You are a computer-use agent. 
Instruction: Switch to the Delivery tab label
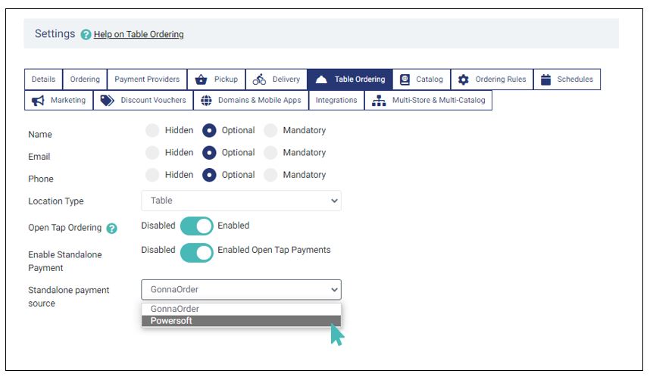(x=286, y=79)
